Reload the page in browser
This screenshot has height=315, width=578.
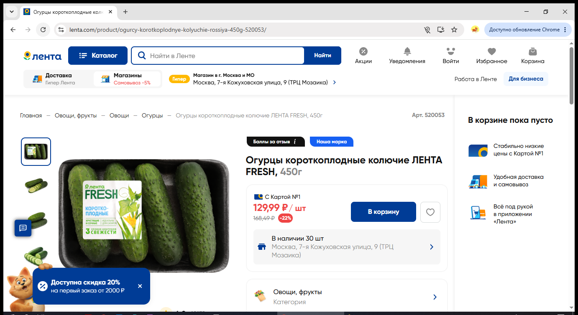pyautogui.click(x=43, y=30)
